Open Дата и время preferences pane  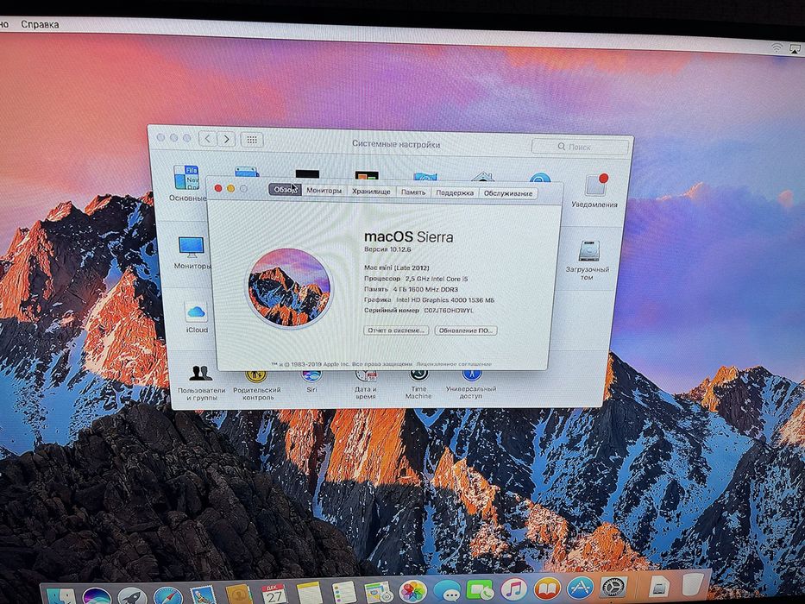click(x=366, y=385)
